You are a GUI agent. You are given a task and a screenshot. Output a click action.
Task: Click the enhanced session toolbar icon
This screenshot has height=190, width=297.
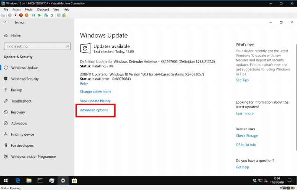[59, 15]
